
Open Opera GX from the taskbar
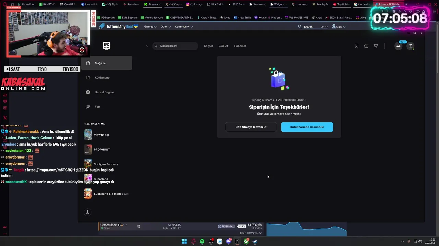pos(193,241)
